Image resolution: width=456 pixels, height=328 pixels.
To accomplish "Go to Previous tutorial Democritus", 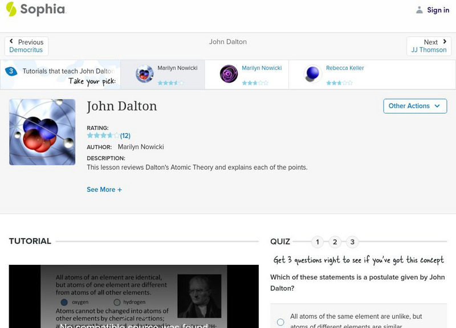I will (26, 46).
